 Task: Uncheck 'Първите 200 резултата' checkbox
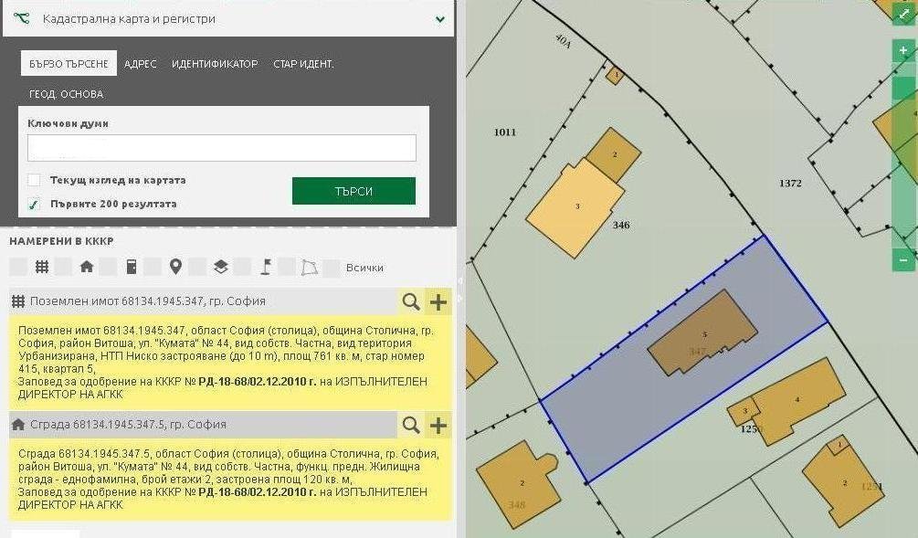pyautogui.click(x=34, y=204)
